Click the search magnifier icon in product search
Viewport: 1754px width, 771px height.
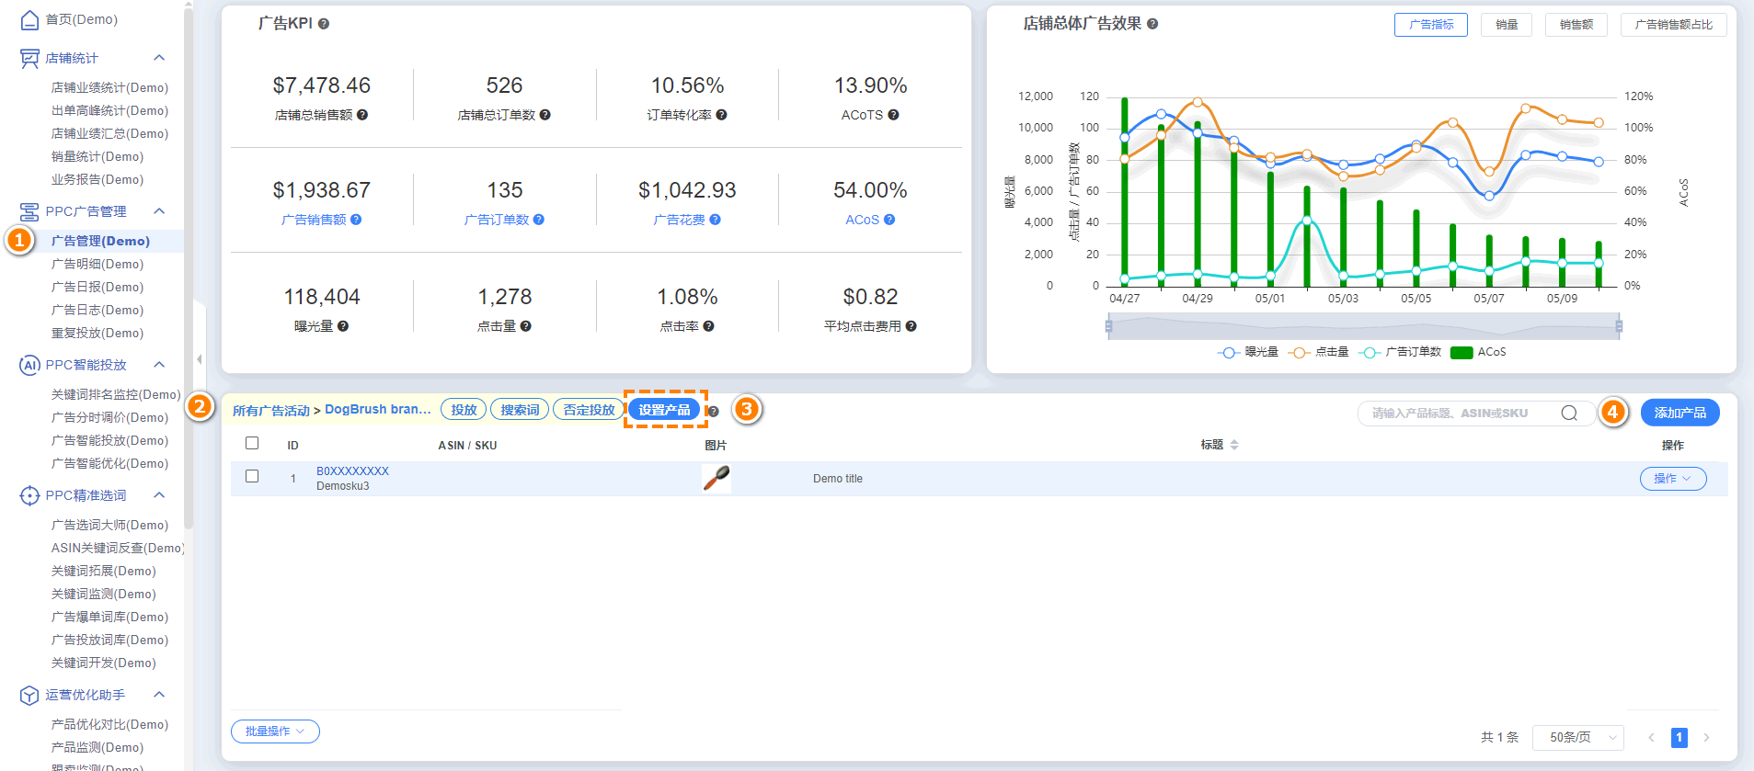(x=1569, y=414)
